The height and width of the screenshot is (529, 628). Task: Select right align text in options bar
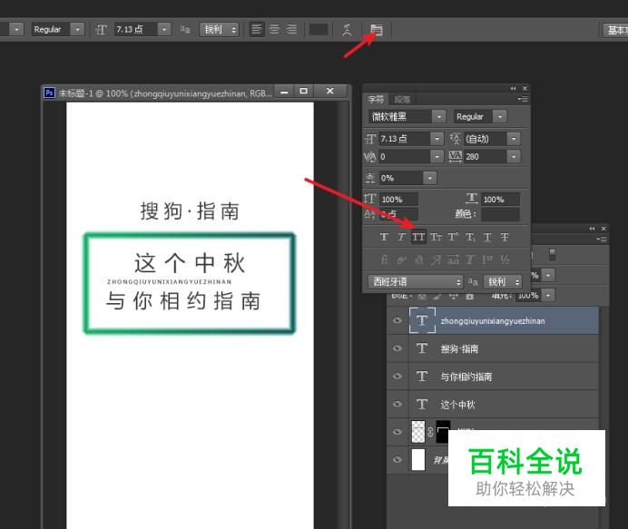[x=291, y=29]
